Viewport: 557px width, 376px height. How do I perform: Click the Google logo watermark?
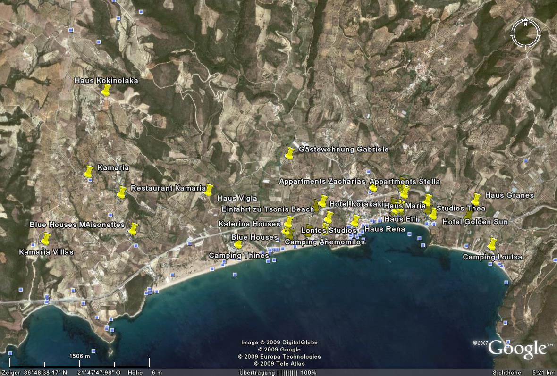point(517,349)
